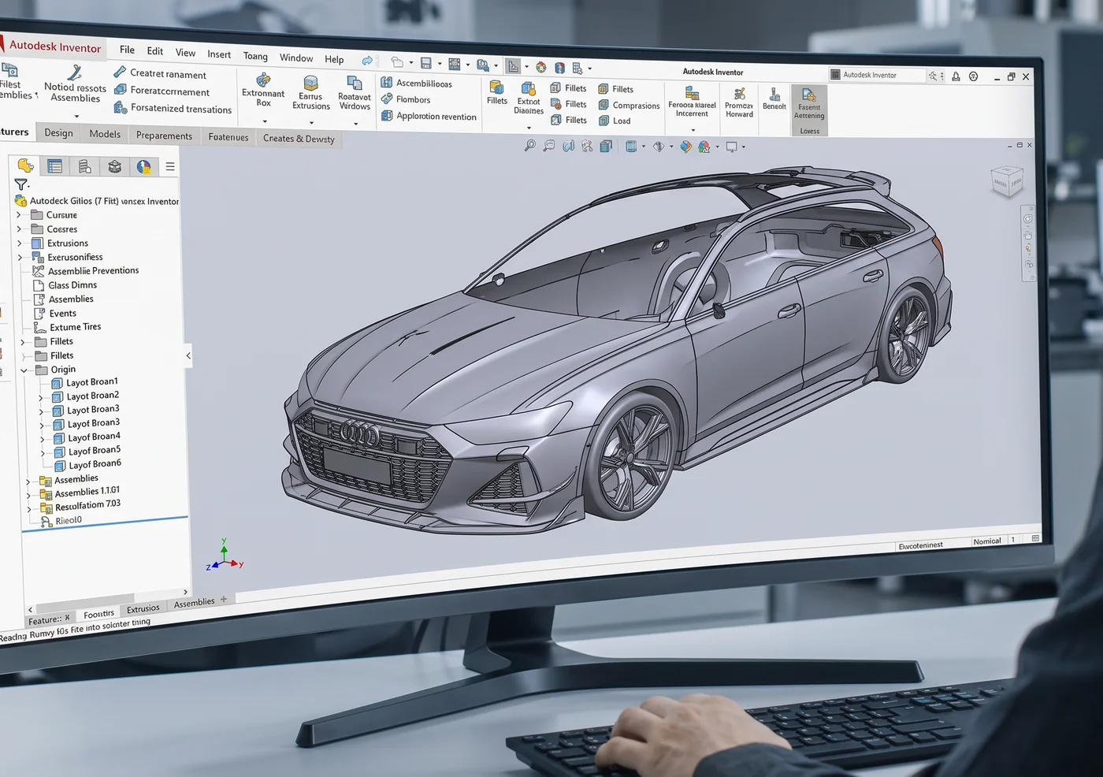This screenshot has height=777, width=1103.
Task: Open the Creates & Dewsty tab
Action: (299, 139)
